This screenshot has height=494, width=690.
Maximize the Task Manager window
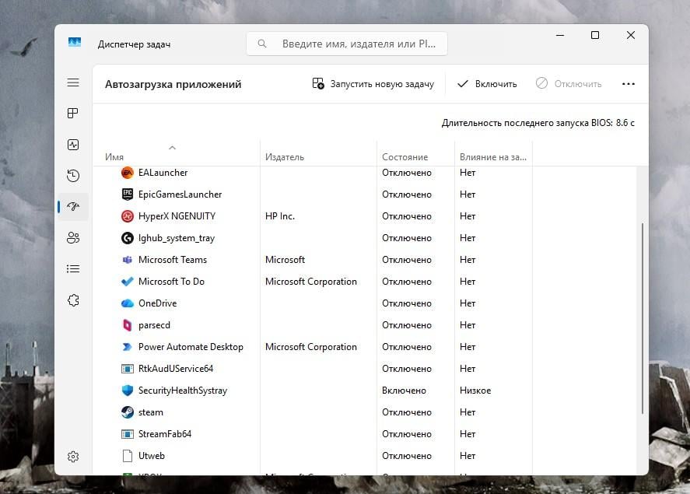click(x=595, y=35)
